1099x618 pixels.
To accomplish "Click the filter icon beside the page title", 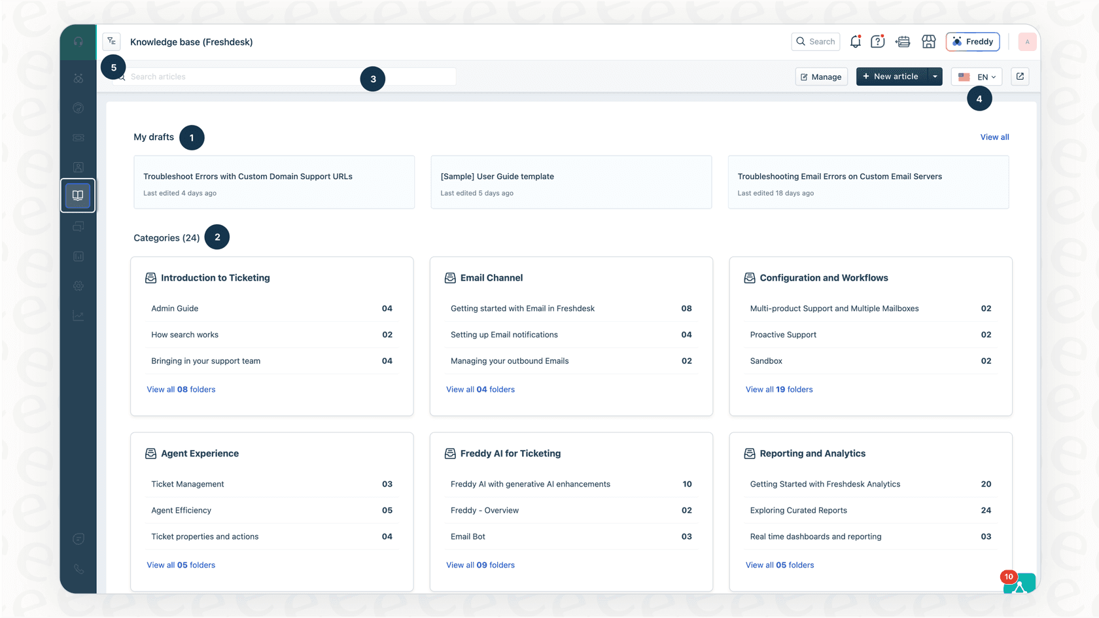I will pos(111,41).
